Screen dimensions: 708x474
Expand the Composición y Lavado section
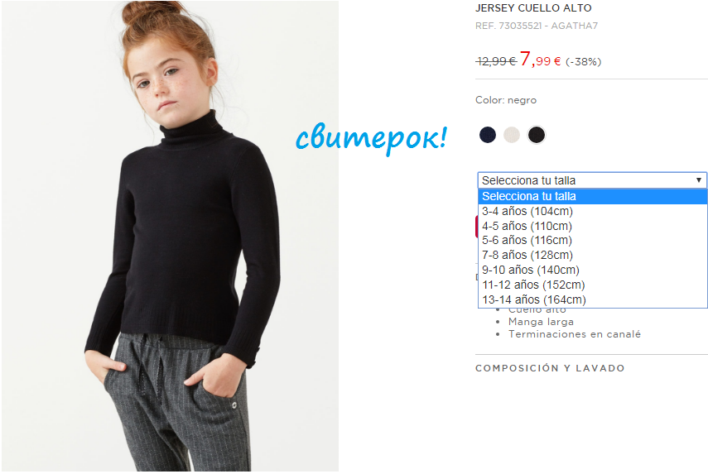550,368
